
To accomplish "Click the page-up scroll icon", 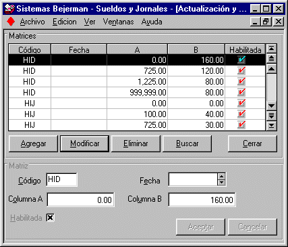I will click(271, 59).
